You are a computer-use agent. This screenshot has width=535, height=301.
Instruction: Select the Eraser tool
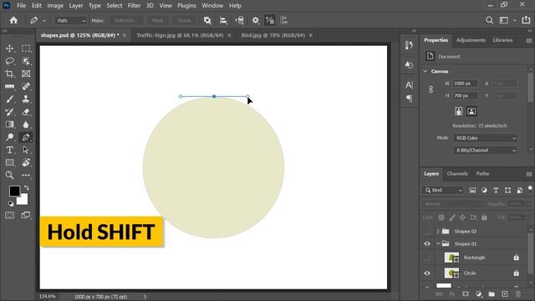point(26,112)
